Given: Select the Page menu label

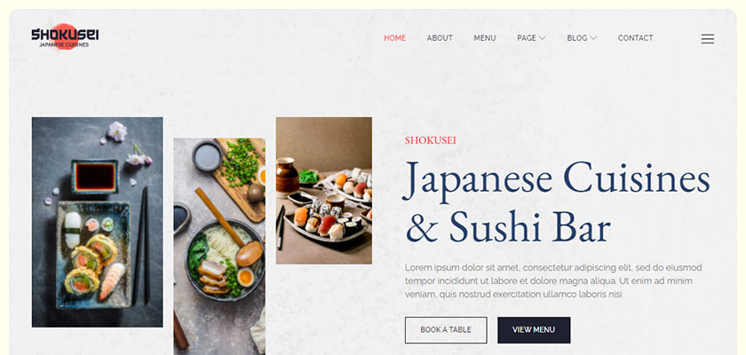Looking at the screenshot, I should tap(526, 38).
